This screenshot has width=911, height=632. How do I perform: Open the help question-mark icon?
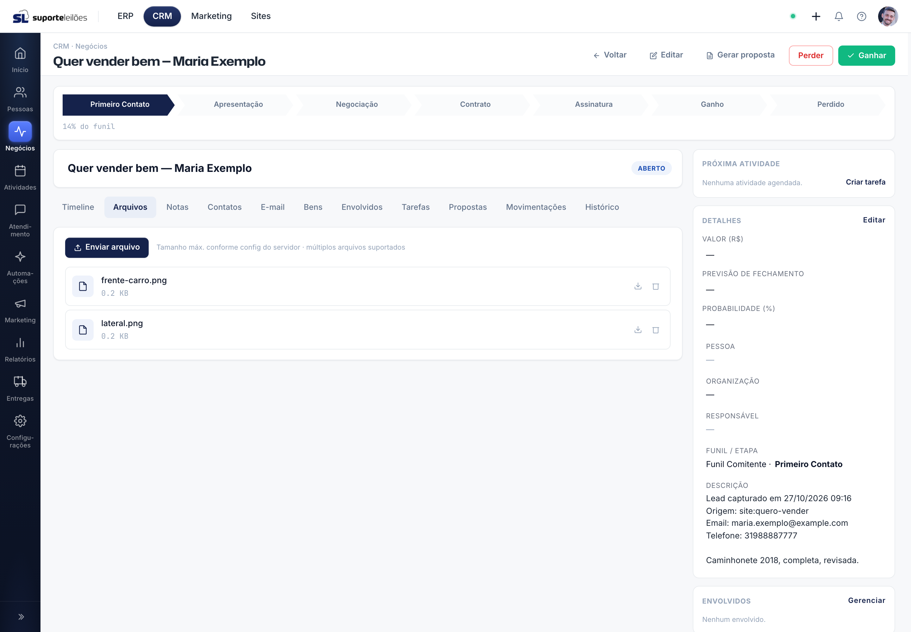click(861, 16)
